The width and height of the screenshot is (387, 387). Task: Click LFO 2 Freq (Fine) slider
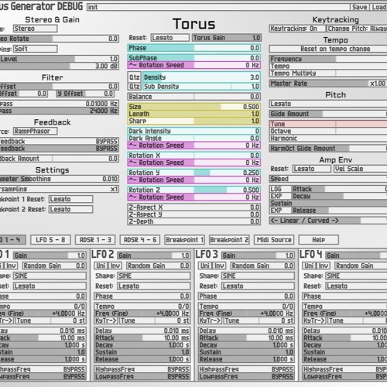pos(142,313)
